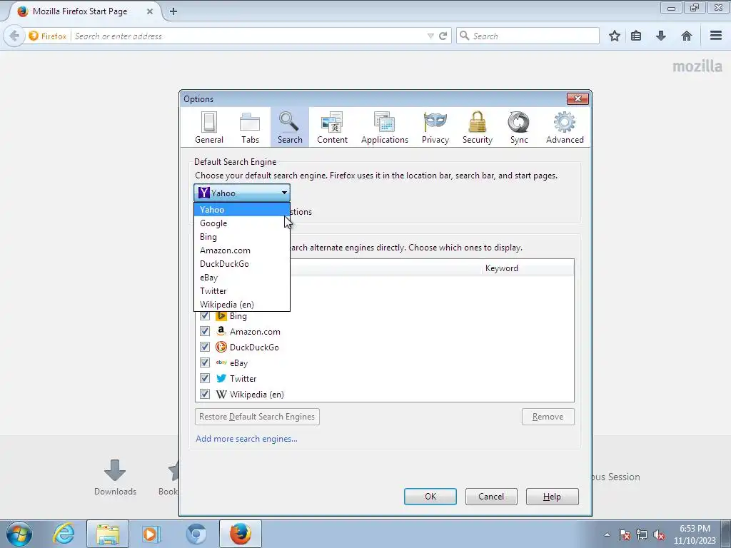Show bookmarks list icon in toolbar
Image resolution: width=731 pixels, height=548 pixels.
tap(636, 36)
